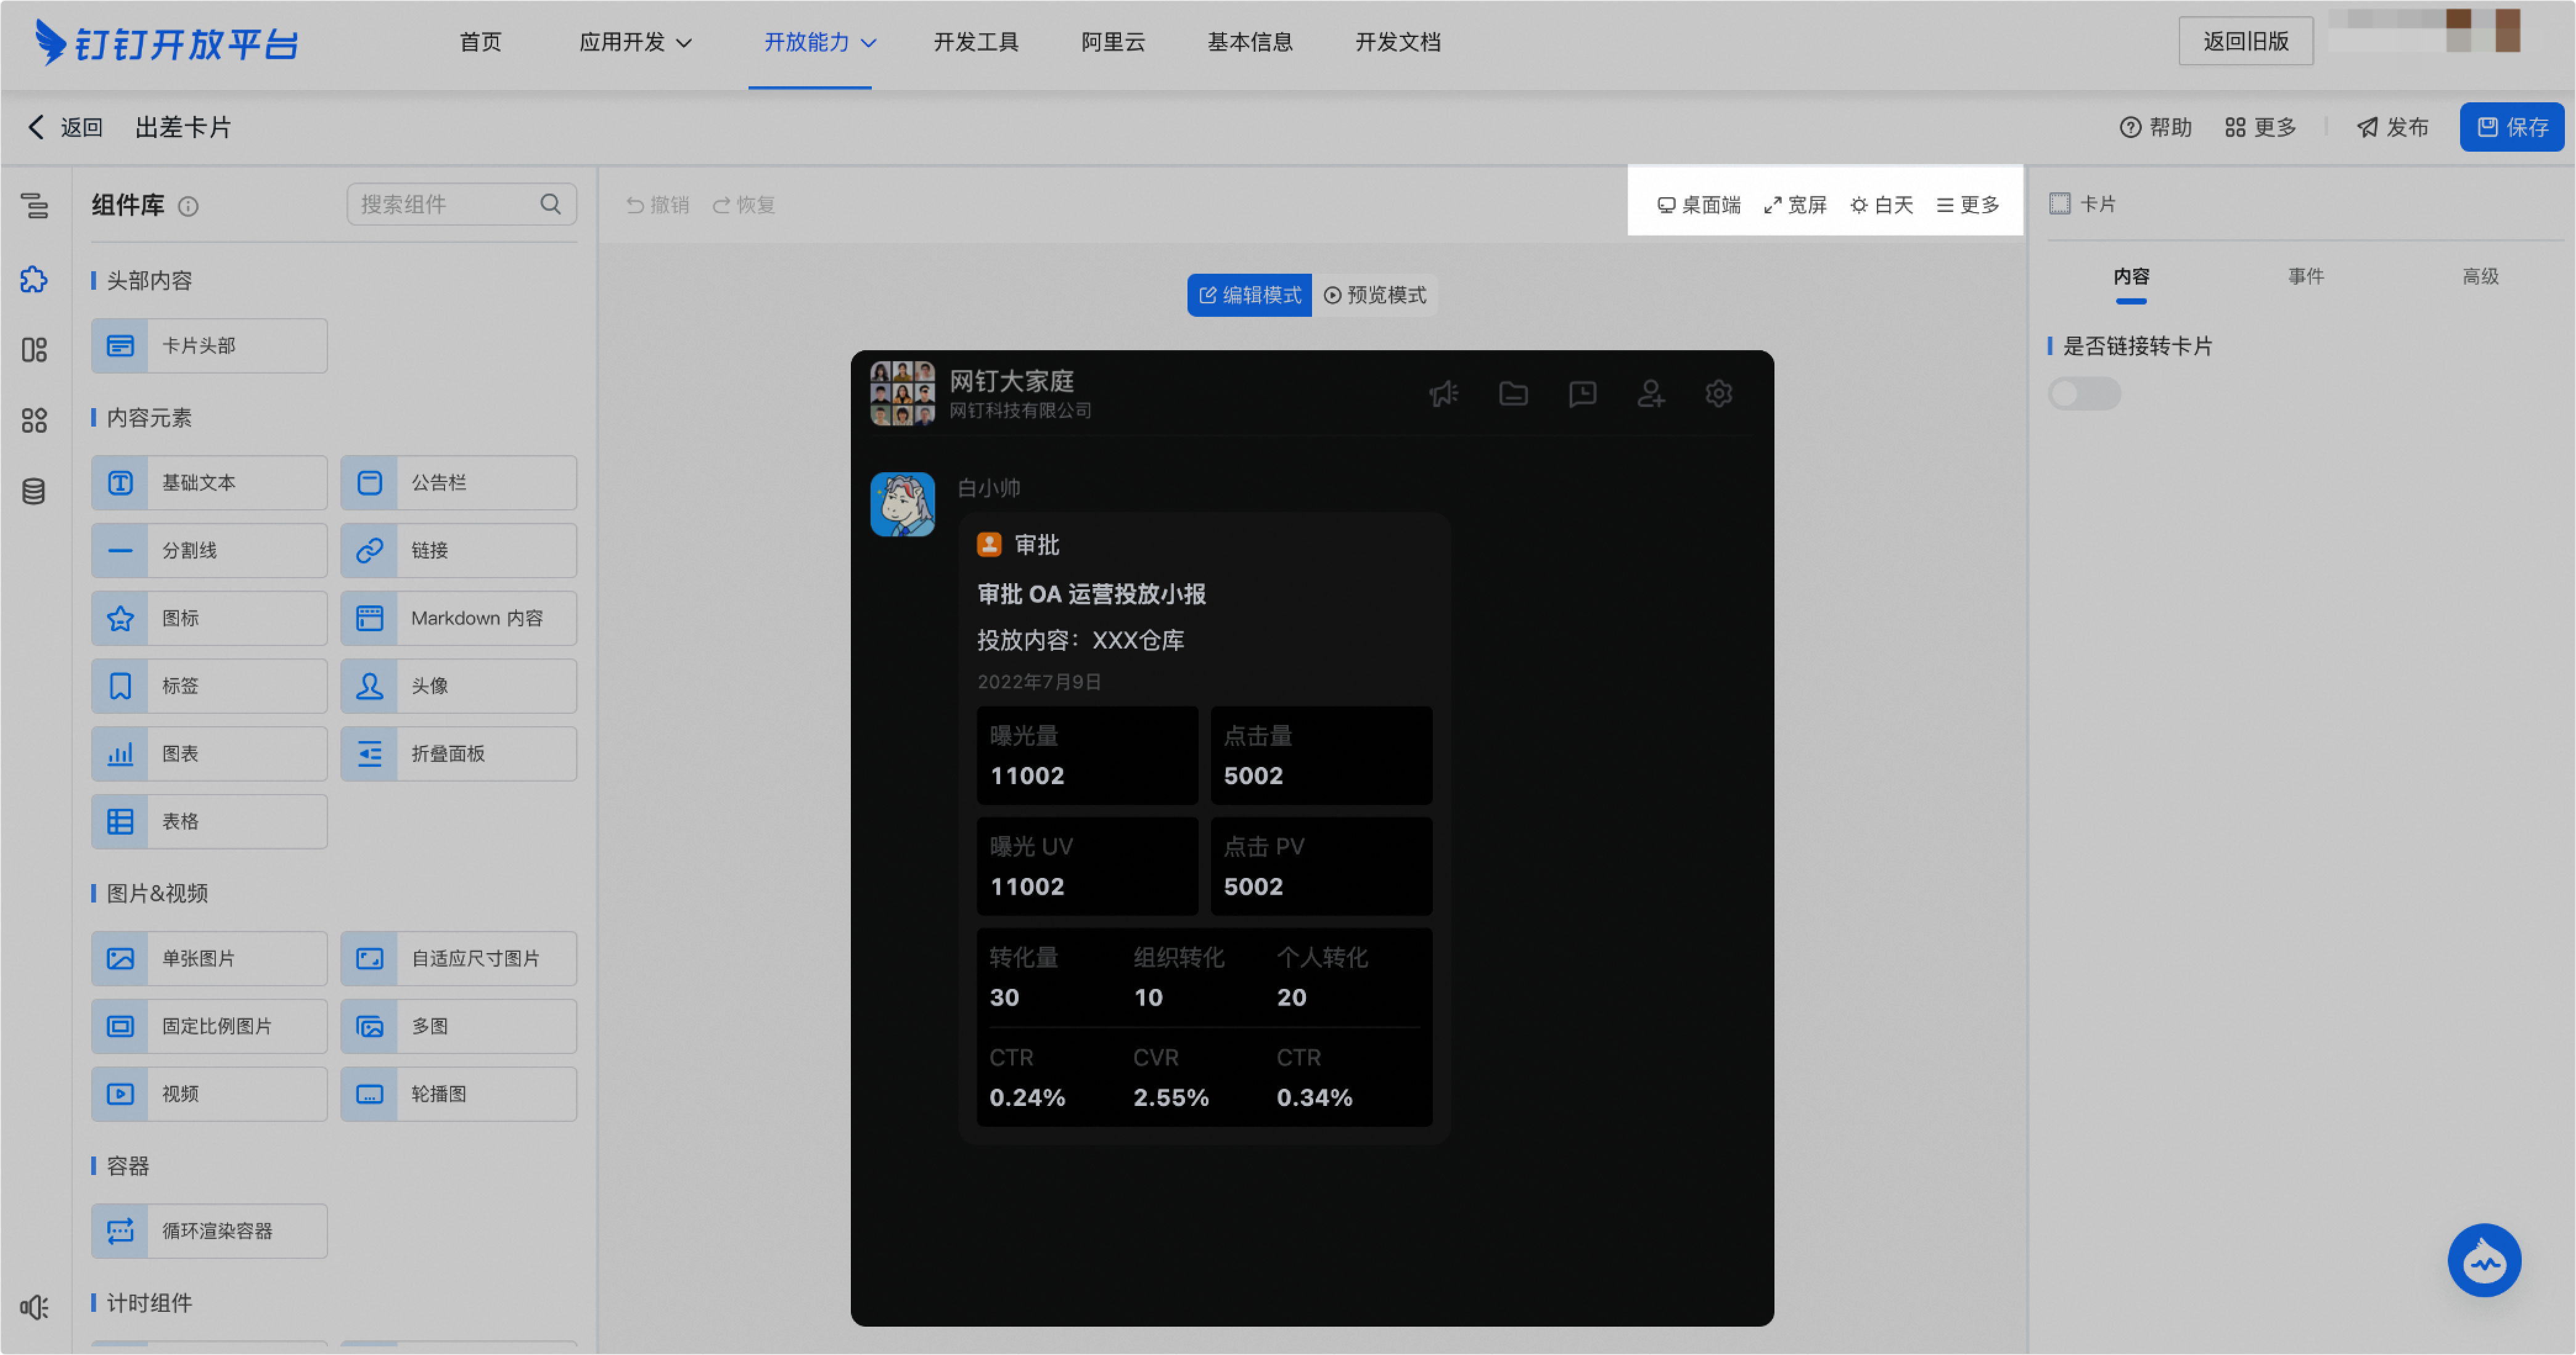Viewport: 2576px width, 1355px height.
Task: Click the add member icon in chat header
Action: tap(1650, 393)
